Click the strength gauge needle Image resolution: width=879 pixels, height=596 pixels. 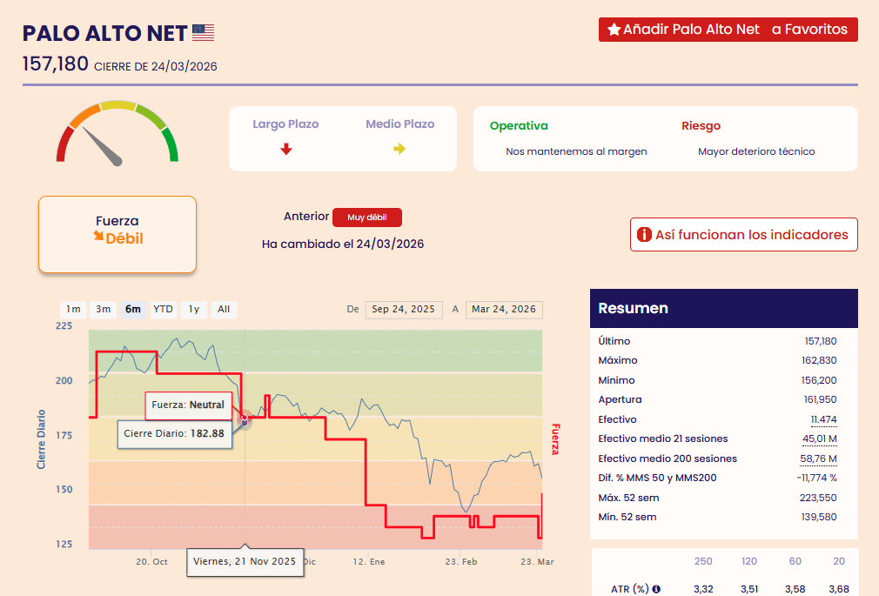(x=102, y=146)
